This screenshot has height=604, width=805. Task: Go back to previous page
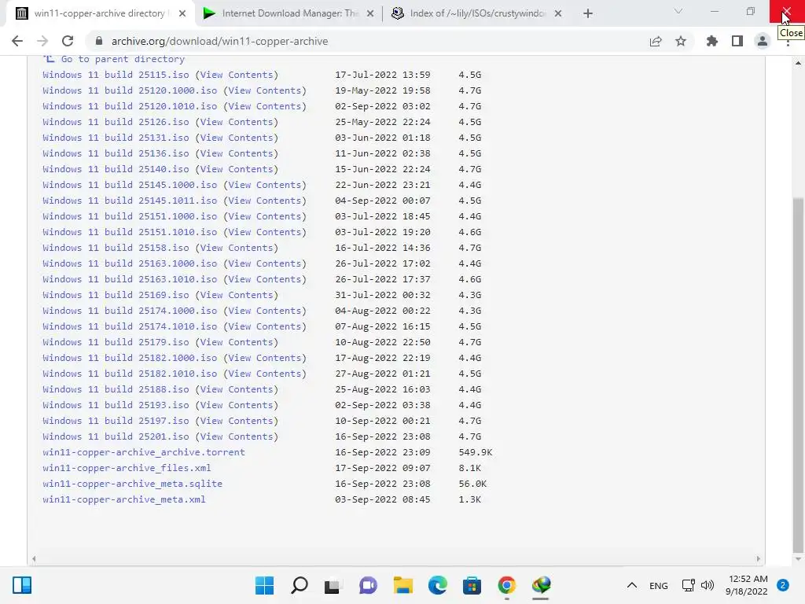(x=17, y=41)
